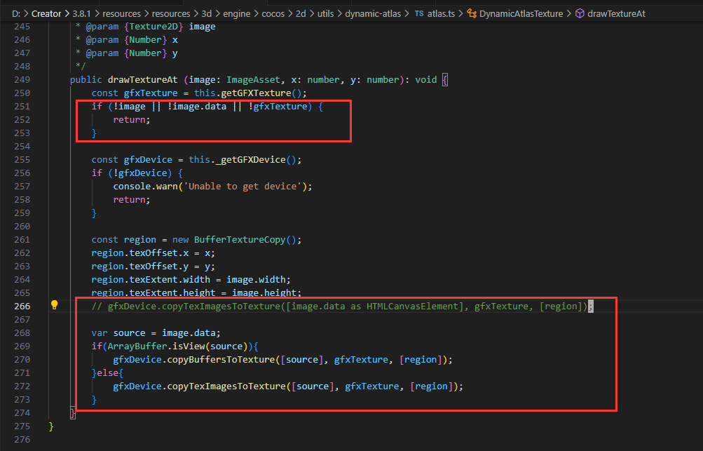
Task: Click '@param {Number} y' on line 247
Action: tap(132, 53)
